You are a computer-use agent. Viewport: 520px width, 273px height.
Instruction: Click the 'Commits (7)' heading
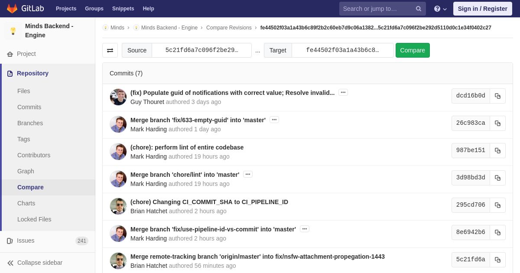pyautogui.click(x=126, y=73)
